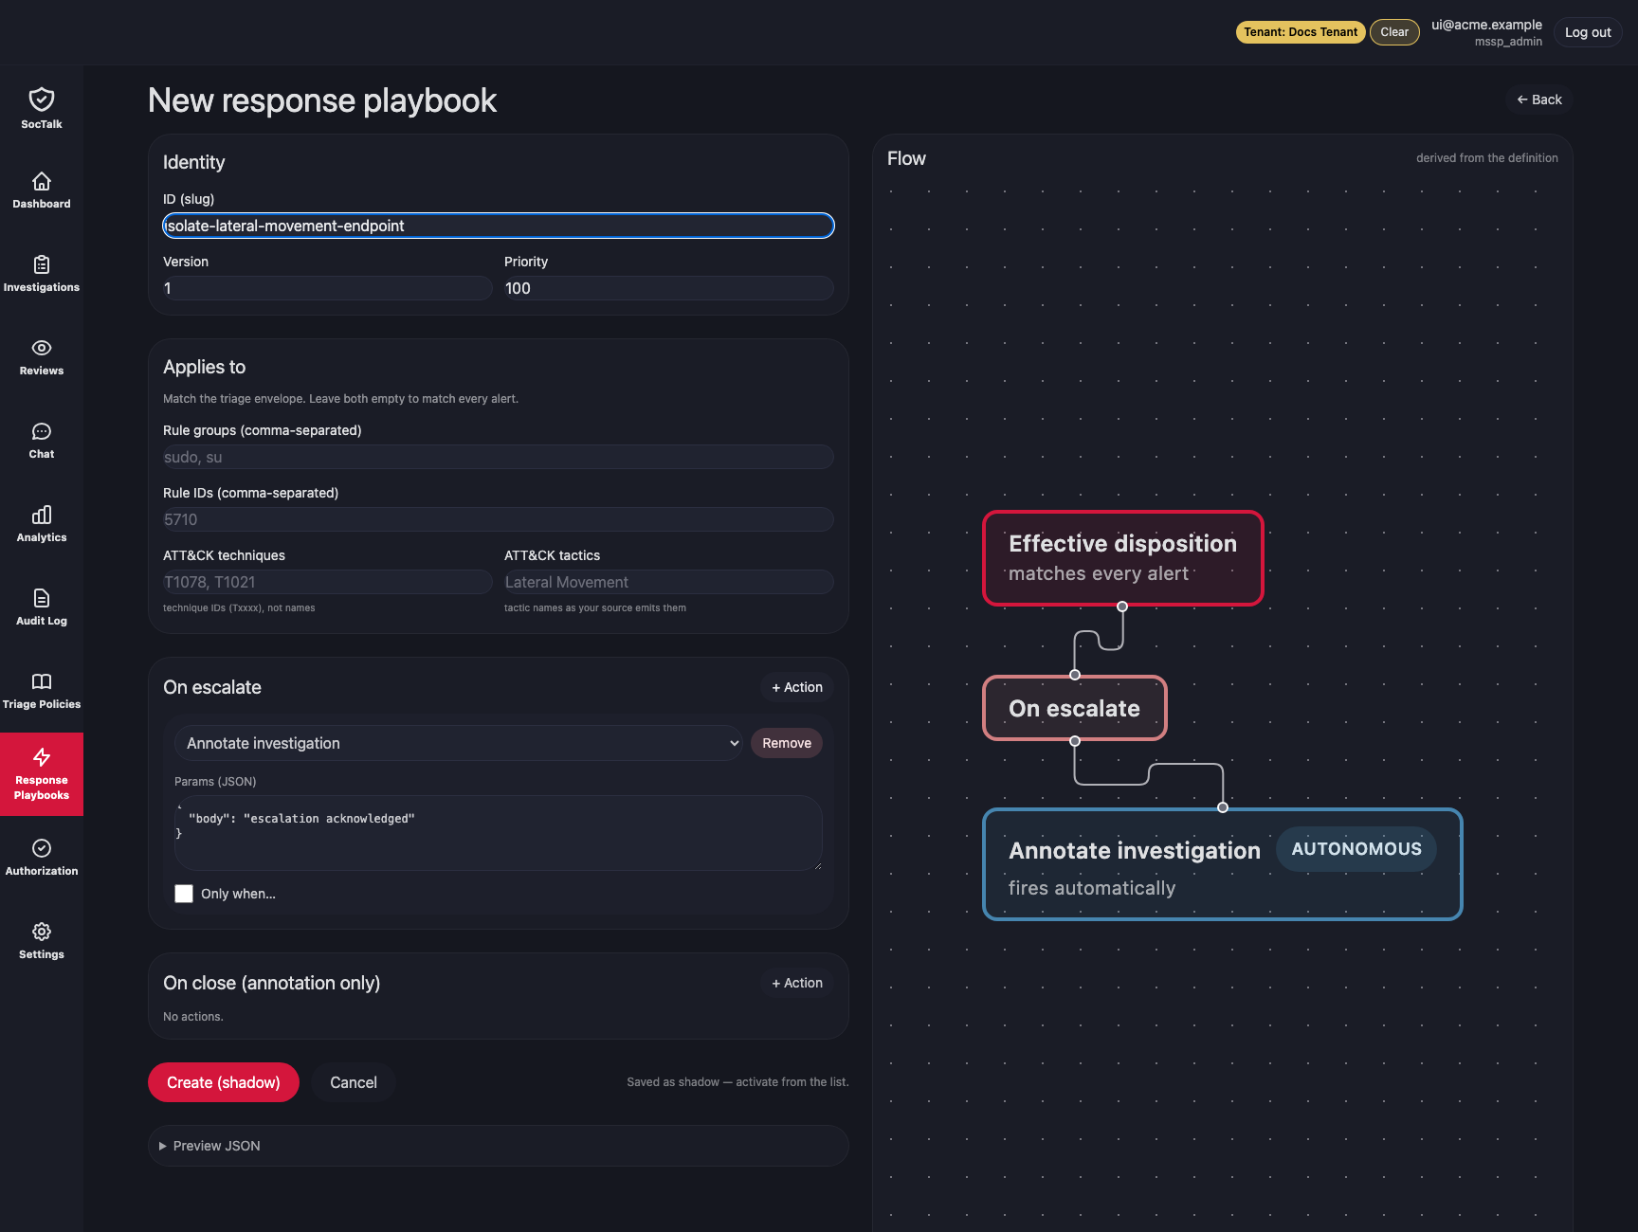Screen dimensions: 1638x1232
Task: Clear the Docs Tenant filter
Action: (x=1394, y=32)
